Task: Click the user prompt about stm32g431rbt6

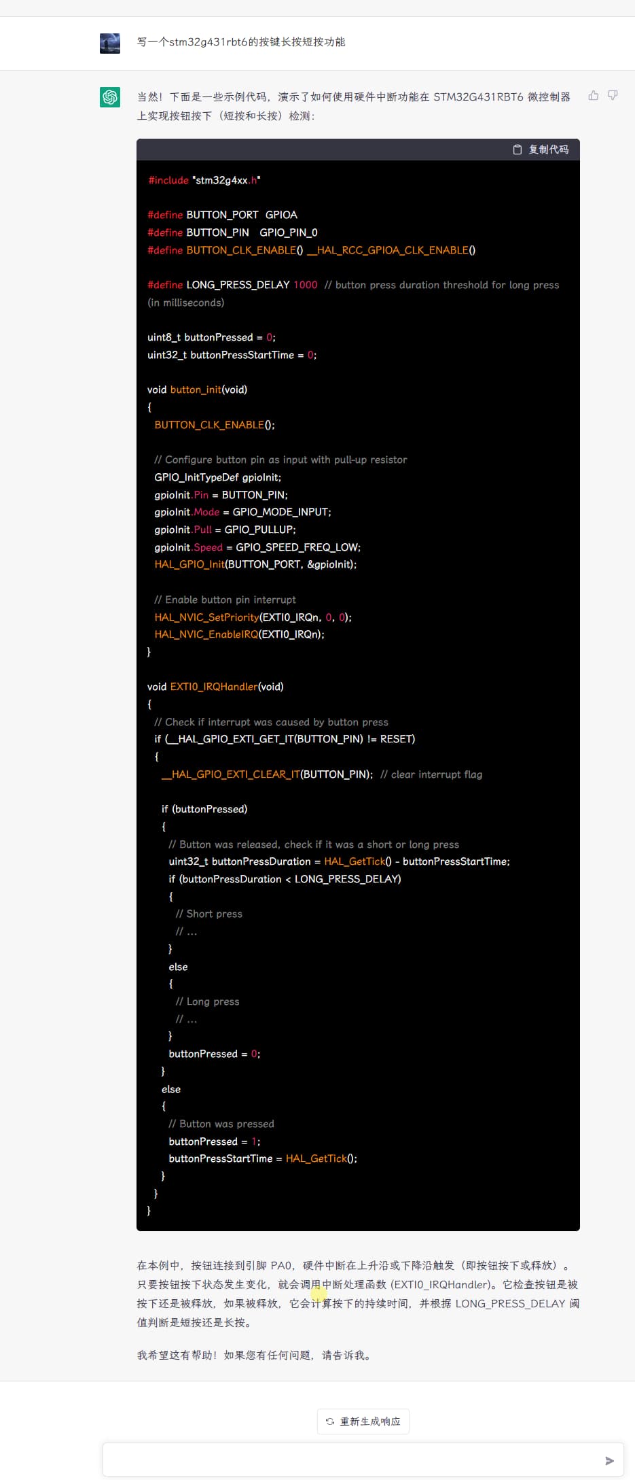Action: pyautogui.click(x=241, y=42)
